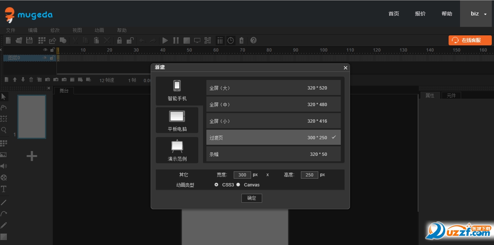Viewport: 494px width, 245px height.
Task: Toggle visibility eye of layer 图层0
Action: (x=45, y=58)
